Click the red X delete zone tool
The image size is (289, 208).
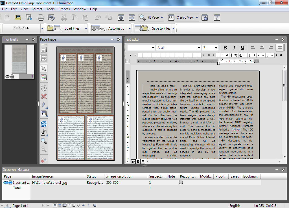[x=44, y=96]
